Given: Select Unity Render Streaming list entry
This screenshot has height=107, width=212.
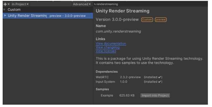Looking at the screenshot, I should (48, 15).
